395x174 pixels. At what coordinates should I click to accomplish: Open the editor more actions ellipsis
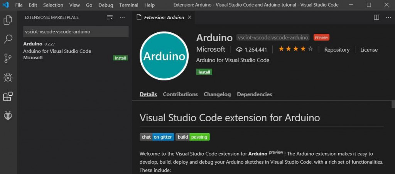[388, 17]
